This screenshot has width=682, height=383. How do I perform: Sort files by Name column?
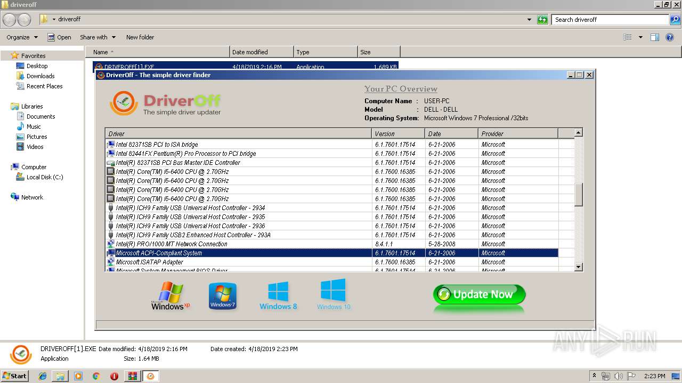coord(158,52)
